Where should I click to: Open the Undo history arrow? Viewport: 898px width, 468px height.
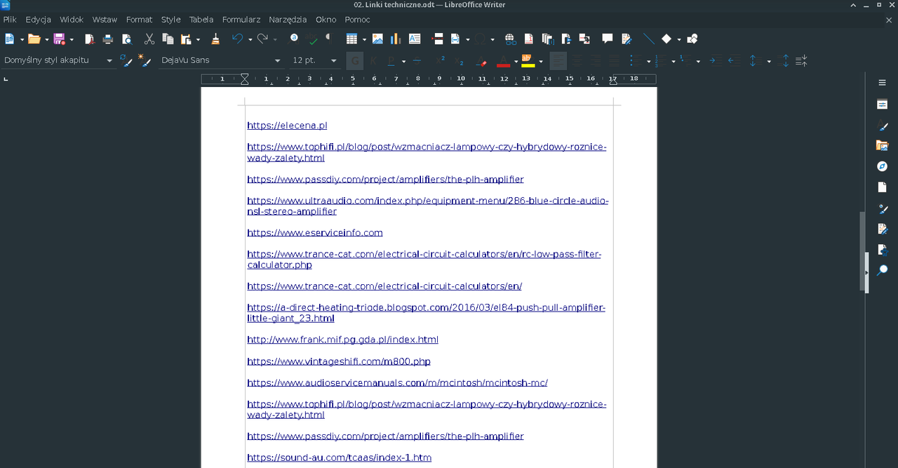coord(250,39)
